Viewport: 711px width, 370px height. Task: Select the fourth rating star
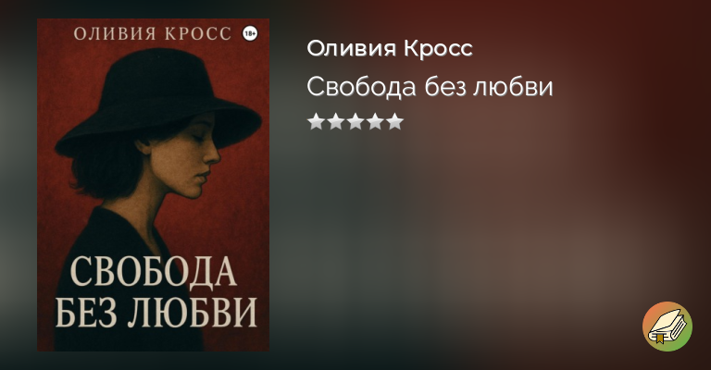375,121
